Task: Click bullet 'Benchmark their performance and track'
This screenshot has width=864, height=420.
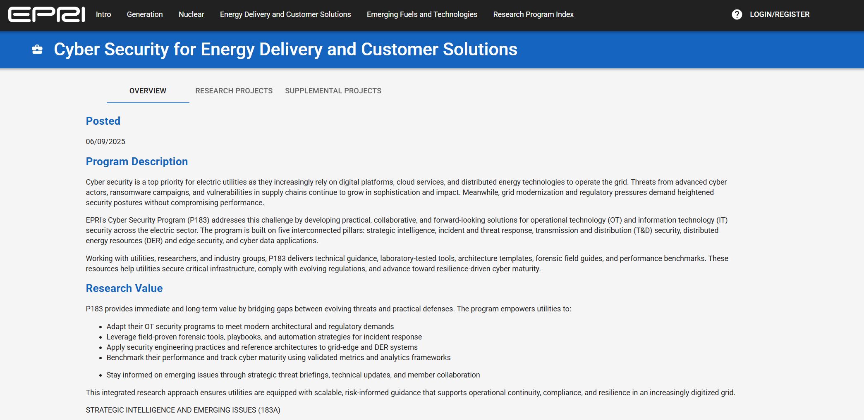Action: [x=278, y=358]
